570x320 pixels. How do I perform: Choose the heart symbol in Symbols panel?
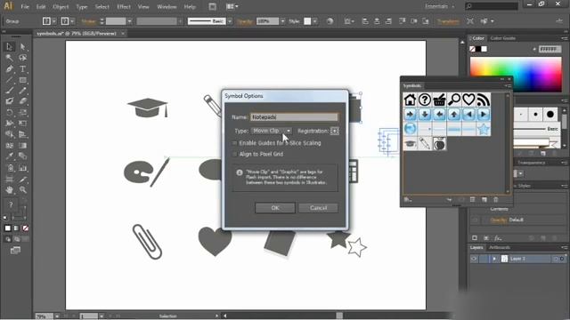tap(468, 100)
